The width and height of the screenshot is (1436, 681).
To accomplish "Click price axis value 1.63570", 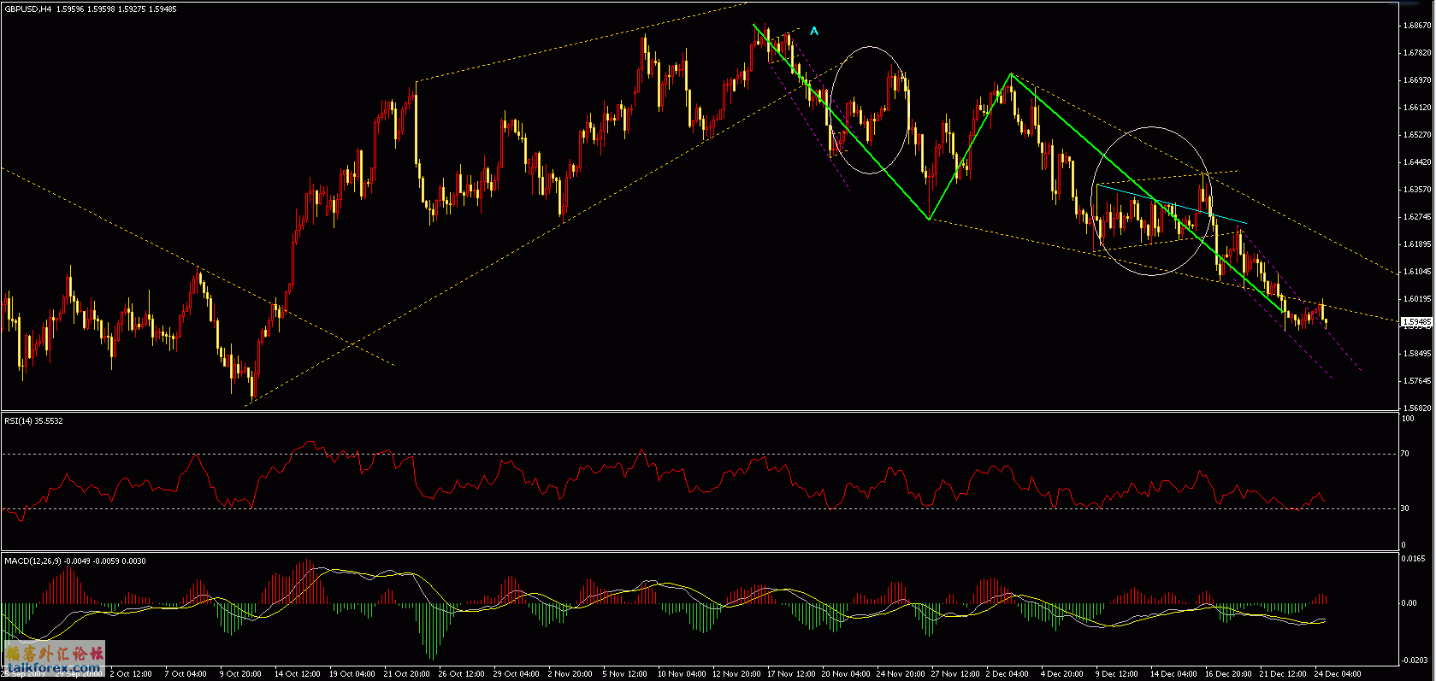I will [1417, 190].
